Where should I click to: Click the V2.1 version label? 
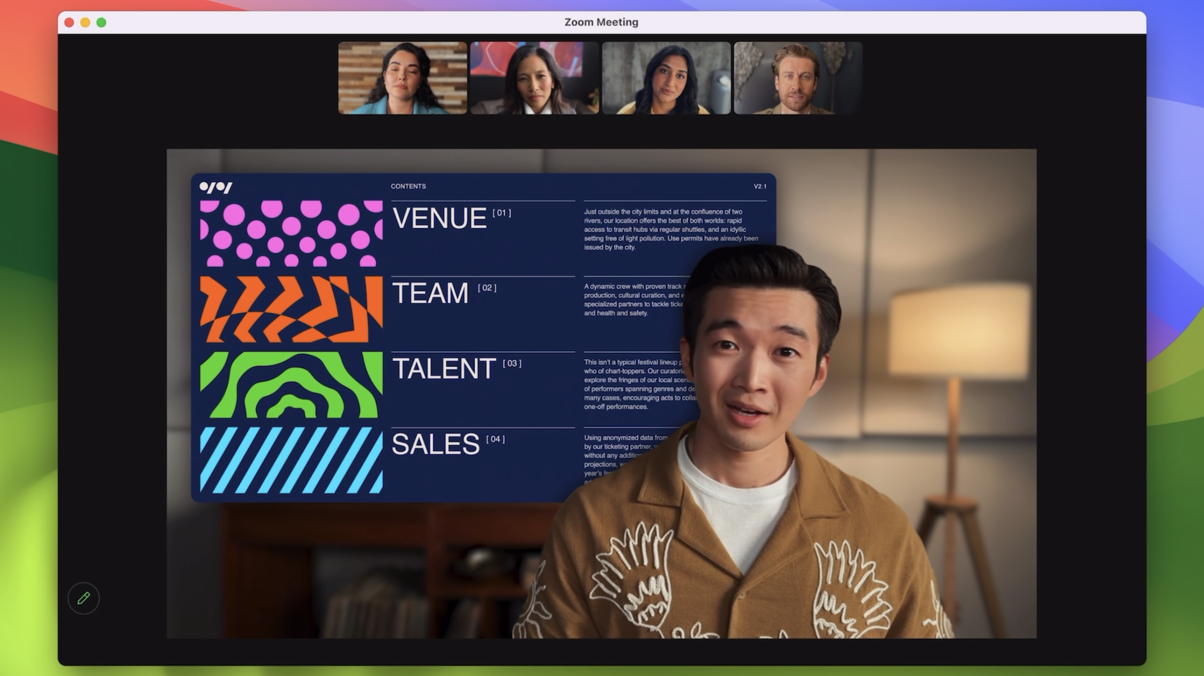(759, 186)
